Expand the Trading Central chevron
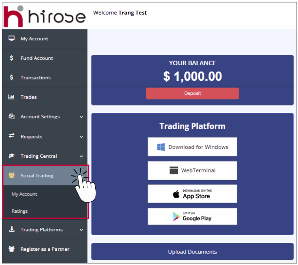Screen dimensions: 298x265 (81, 156)
